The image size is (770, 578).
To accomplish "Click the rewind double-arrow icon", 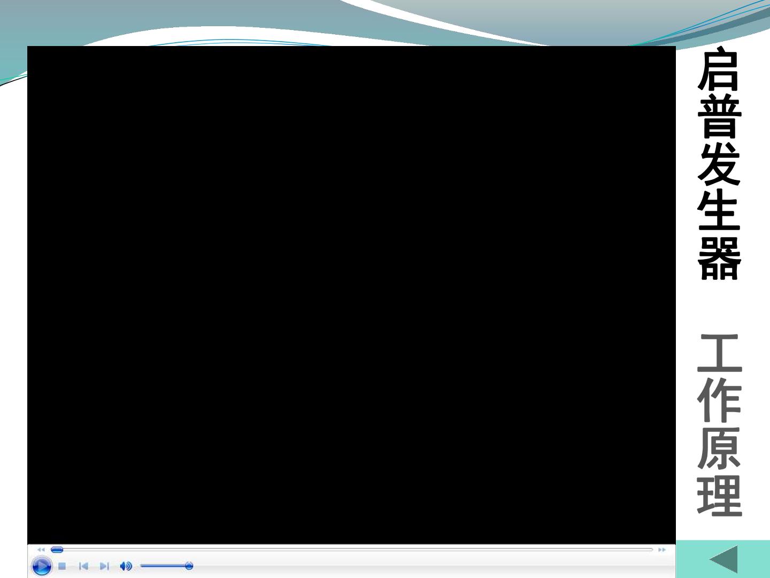I will pos(41,550).
